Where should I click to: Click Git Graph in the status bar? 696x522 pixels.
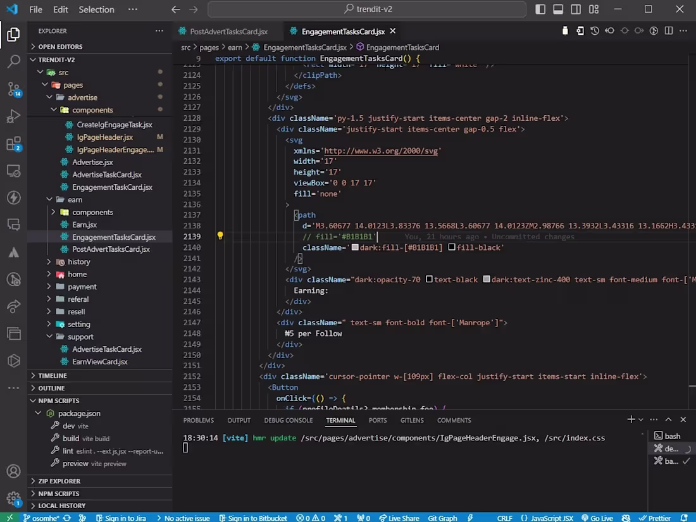(442, 518)
